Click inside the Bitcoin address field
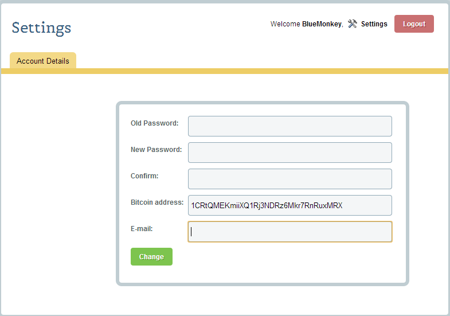This screenshot has width=450, height=316. tap(290, 205)
